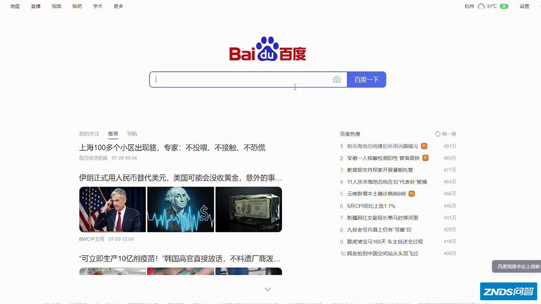The width and height of the screenshot is (541, 304).
Task: Open headline 伊朗正式用人民币替代美元
Action: click(x=180, y=178)
